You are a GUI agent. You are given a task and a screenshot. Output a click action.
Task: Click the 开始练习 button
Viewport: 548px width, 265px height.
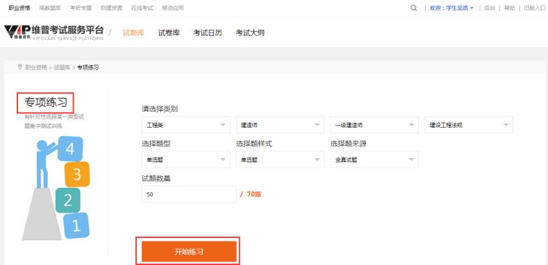[x=189, y=251]
